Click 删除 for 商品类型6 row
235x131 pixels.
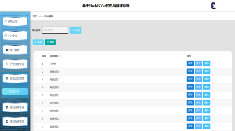(207, 87)
